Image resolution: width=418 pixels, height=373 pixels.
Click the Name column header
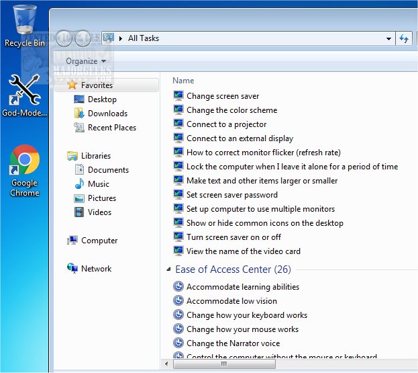click(x=183, y=81)
